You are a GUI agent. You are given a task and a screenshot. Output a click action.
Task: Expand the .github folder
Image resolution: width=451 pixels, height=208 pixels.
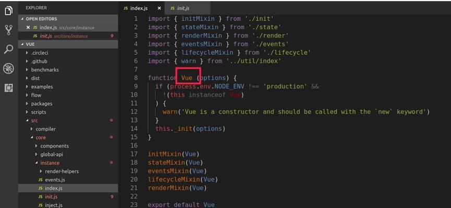tap(39, 61)
